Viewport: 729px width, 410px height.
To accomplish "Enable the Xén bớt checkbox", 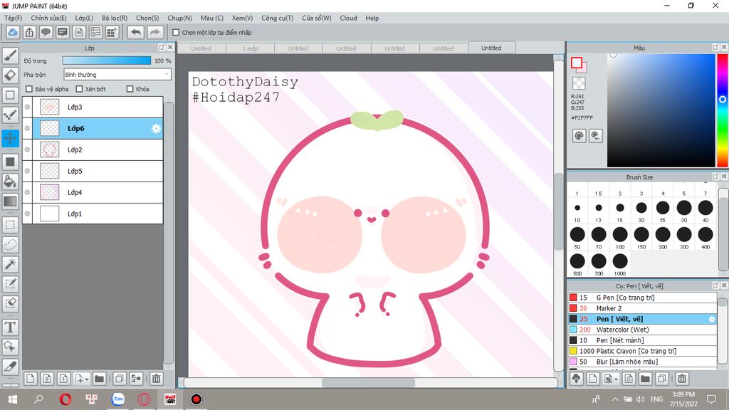I will pyautogui.click(x=79, y=89).
